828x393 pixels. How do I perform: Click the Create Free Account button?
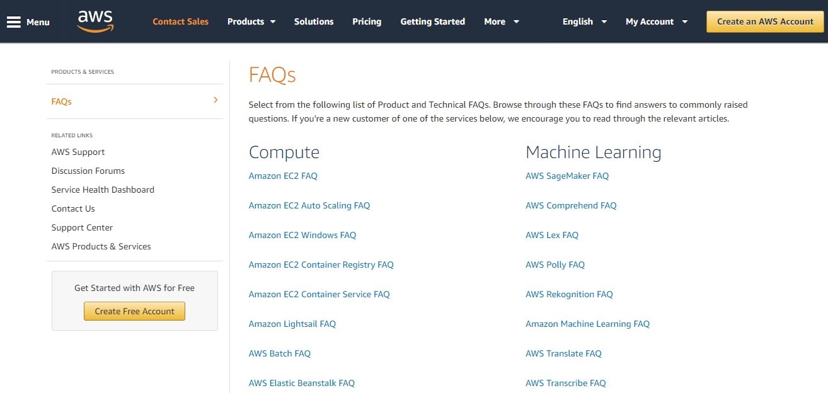coord(134,311)
